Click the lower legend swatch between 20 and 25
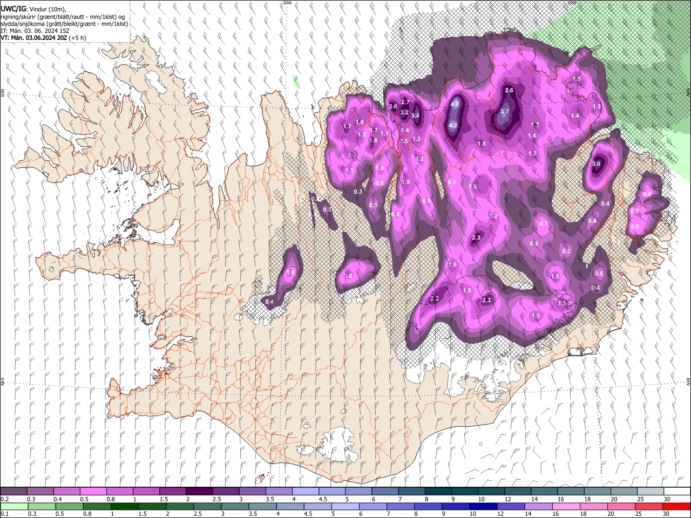The image size is (691, 518). pyautogui.click(x=621, y=506)
